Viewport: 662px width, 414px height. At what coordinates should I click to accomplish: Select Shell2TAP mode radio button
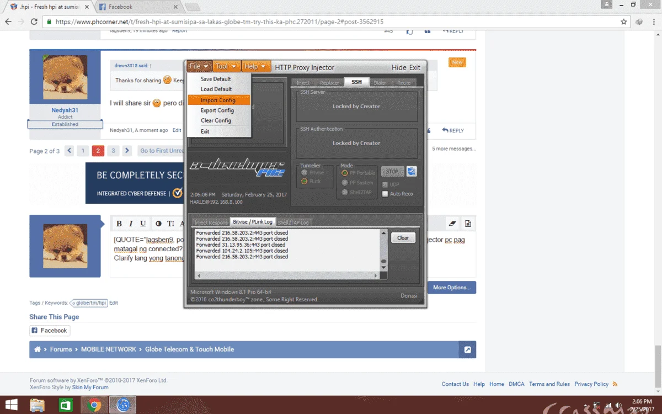[x=345, y=193]
